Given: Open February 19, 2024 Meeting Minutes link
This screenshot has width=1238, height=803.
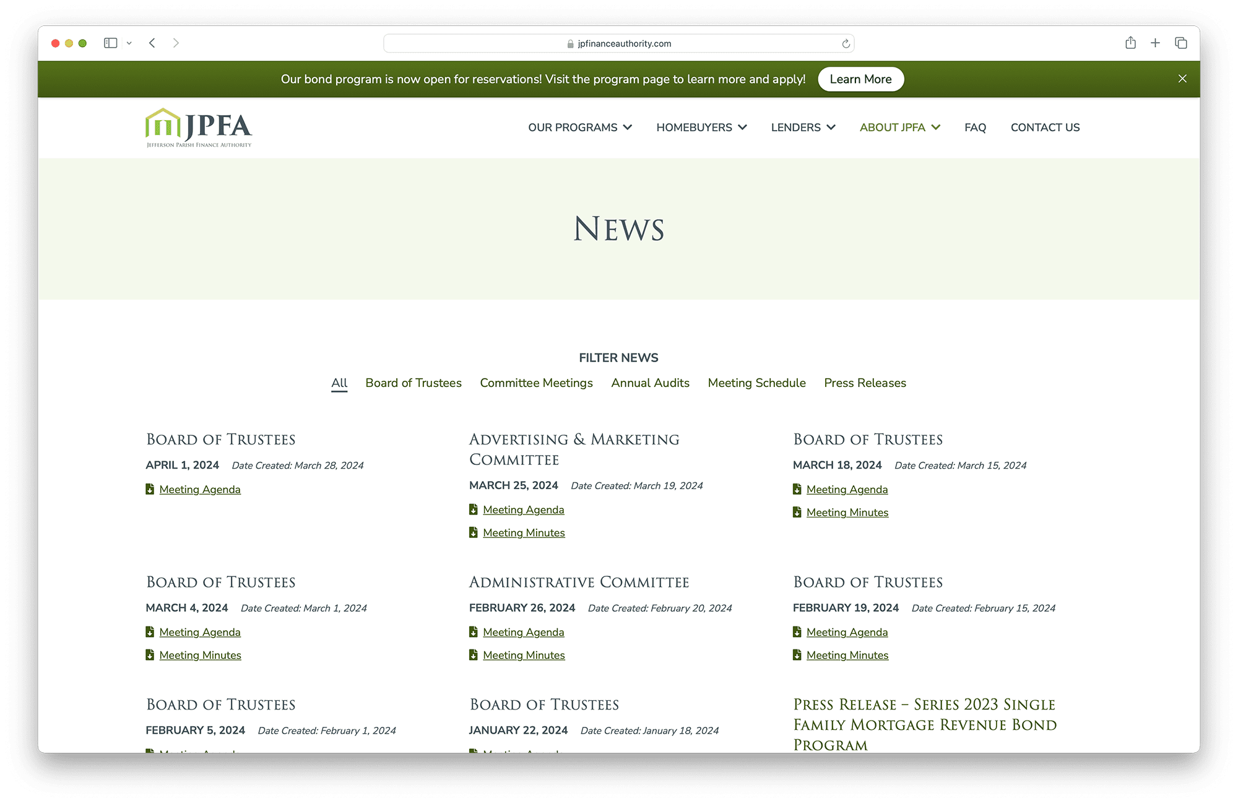Looking at the screenshot, I should click(847, 656).
